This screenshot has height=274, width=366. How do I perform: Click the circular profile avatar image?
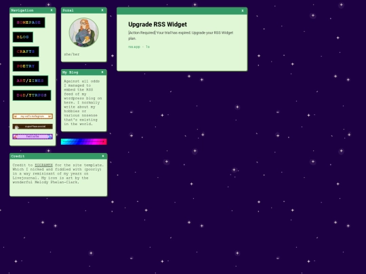click(84, 32)
